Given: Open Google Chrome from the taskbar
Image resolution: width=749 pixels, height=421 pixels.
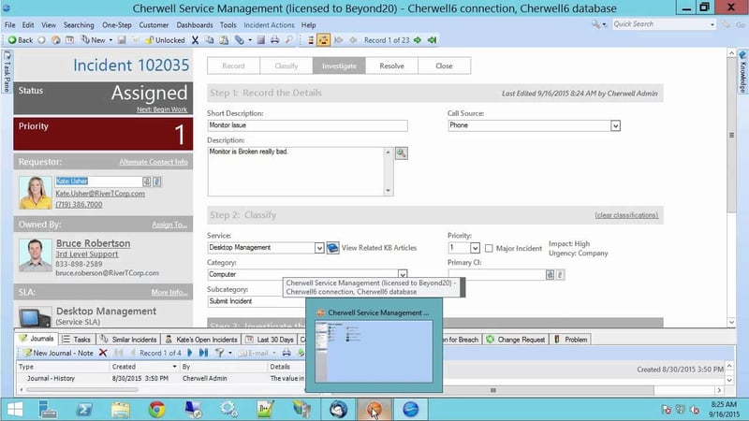Looking at the screenshot, I should 156,408.
